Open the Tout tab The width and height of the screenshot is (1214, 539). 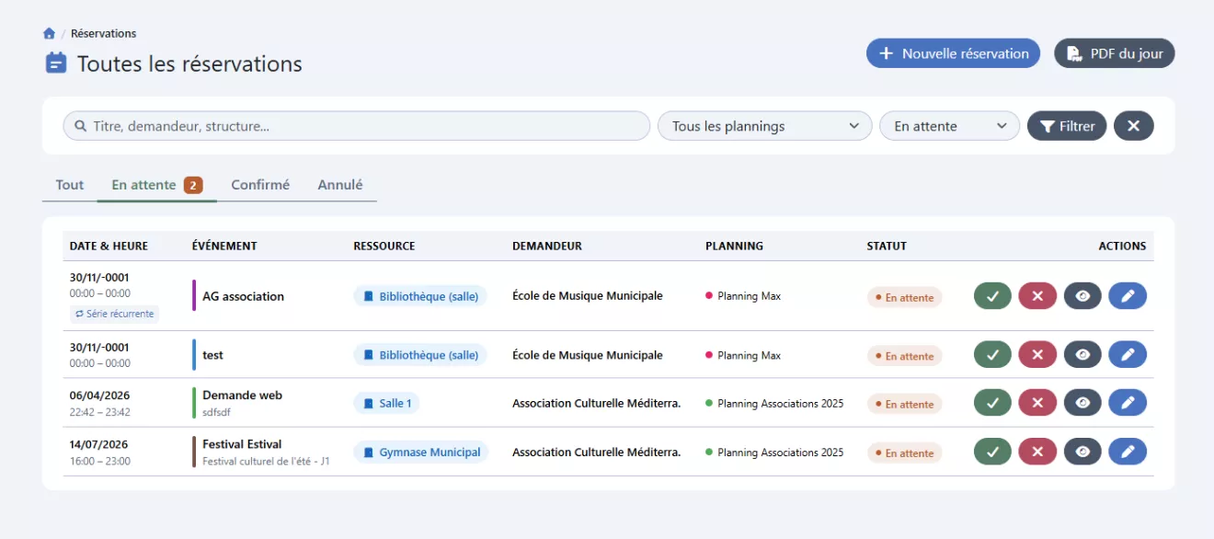(x=70, y=185)
